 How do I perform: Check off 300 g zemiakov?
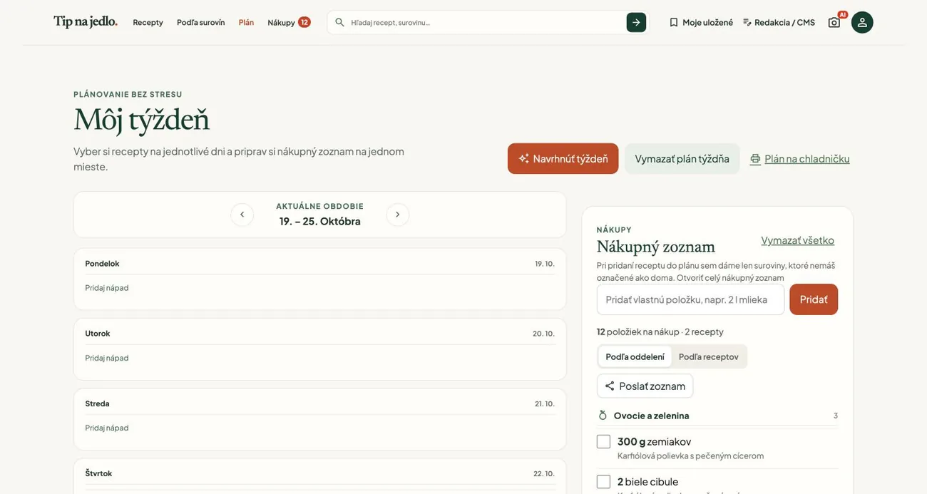point(603,441)
